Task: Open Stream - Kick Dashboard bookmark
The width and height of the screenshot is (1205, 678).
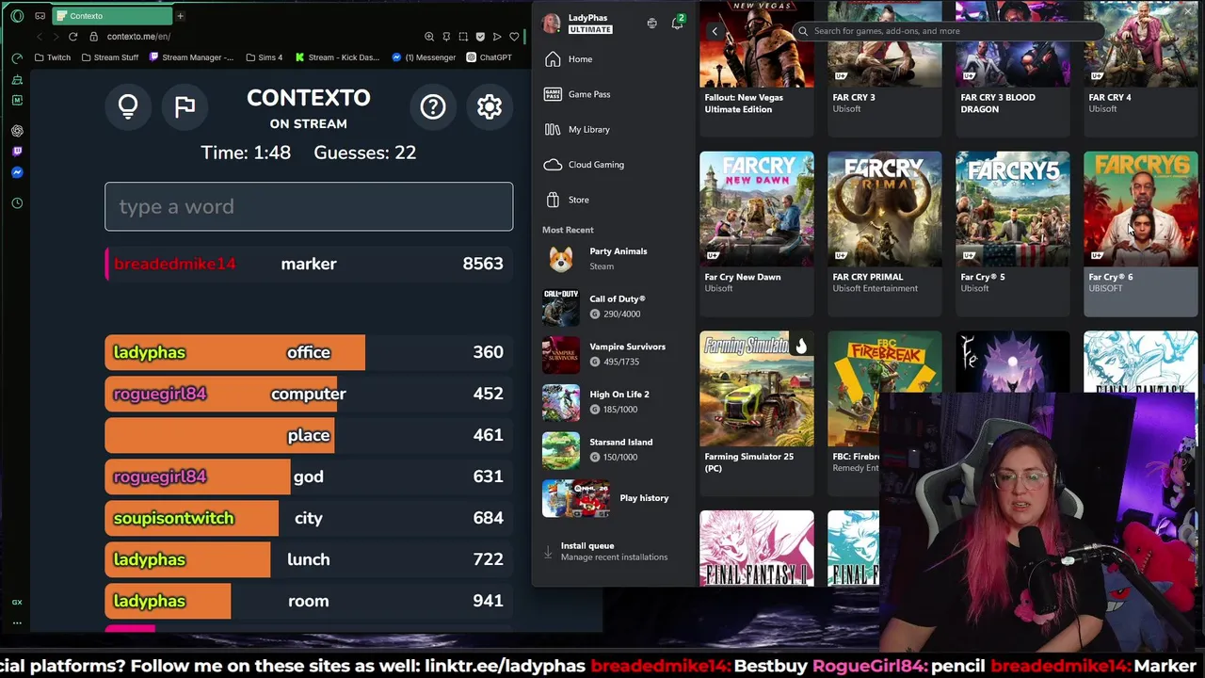Action: pyautogui.click(x=337, y=57)
